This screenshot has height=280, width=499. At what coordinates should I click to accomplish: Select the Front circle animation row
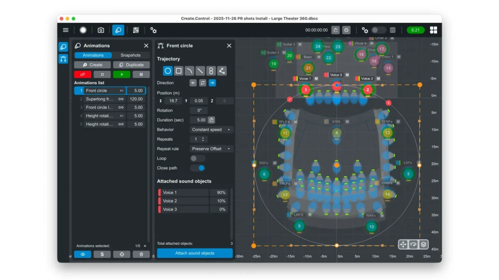[110, 91]
